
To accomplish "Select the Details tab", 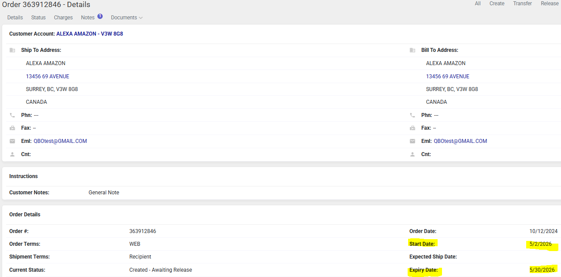I will 15,18.
